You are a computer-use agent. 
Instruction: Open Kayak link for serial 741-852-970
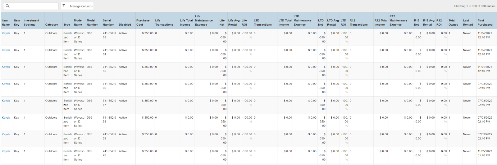point(6,151)
